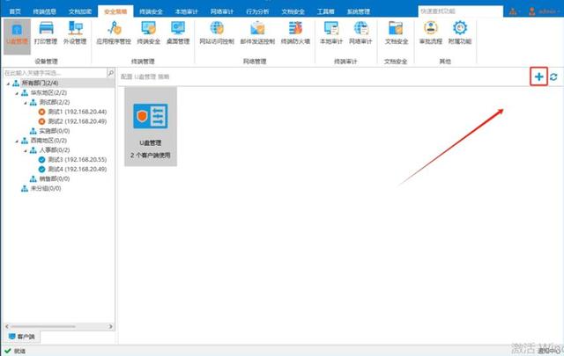
Task: Open 附属功能 auxiliary functions
Action: coord(460,33)
